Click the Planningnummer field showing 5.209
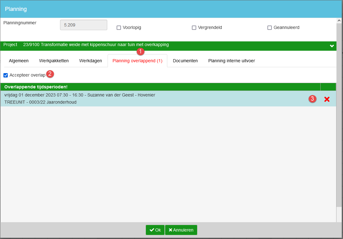 pyautogui.click(x=83, y=25)
